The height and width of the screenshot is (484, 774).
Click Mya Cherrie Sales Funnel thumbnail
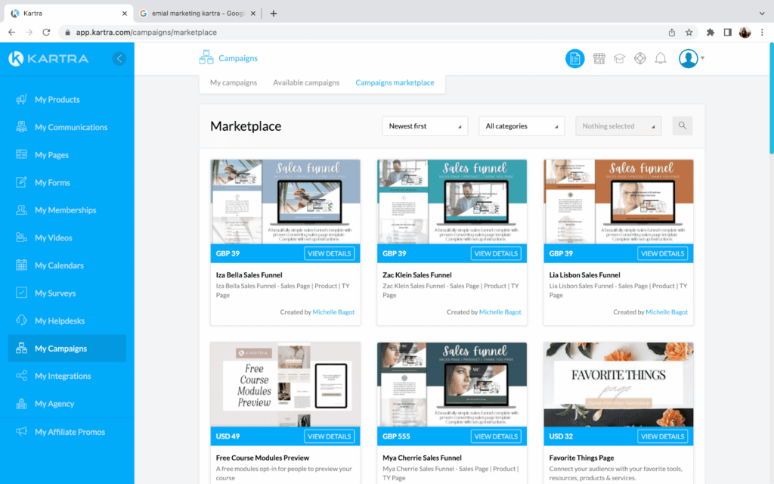click(x=452, y=385)
